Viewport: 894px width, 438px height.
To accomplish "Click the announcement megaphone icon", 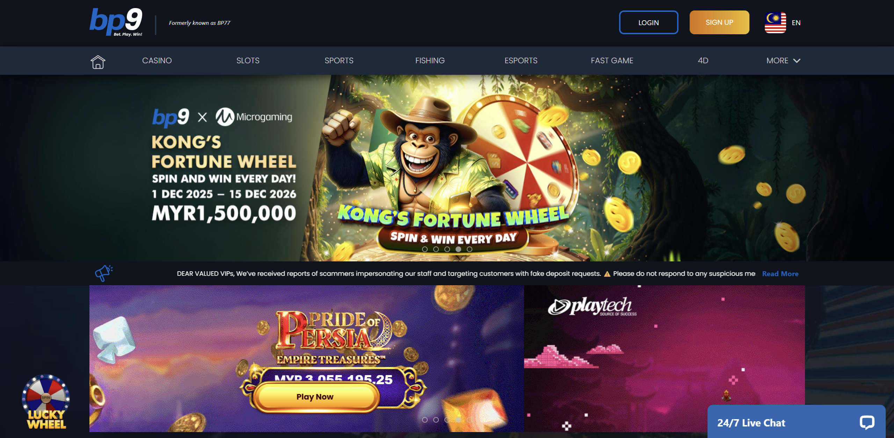I will coord(104,273).
